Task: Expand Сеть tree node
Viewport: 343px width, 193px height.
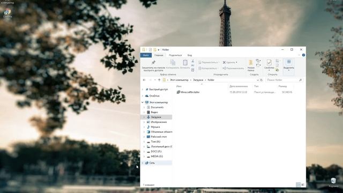Action: (143, 163)
